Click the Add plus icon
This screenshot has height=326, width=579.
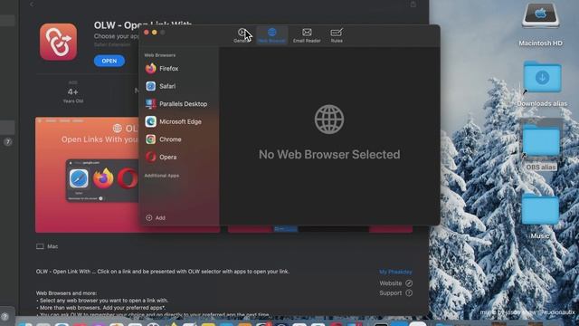(148, 217)
